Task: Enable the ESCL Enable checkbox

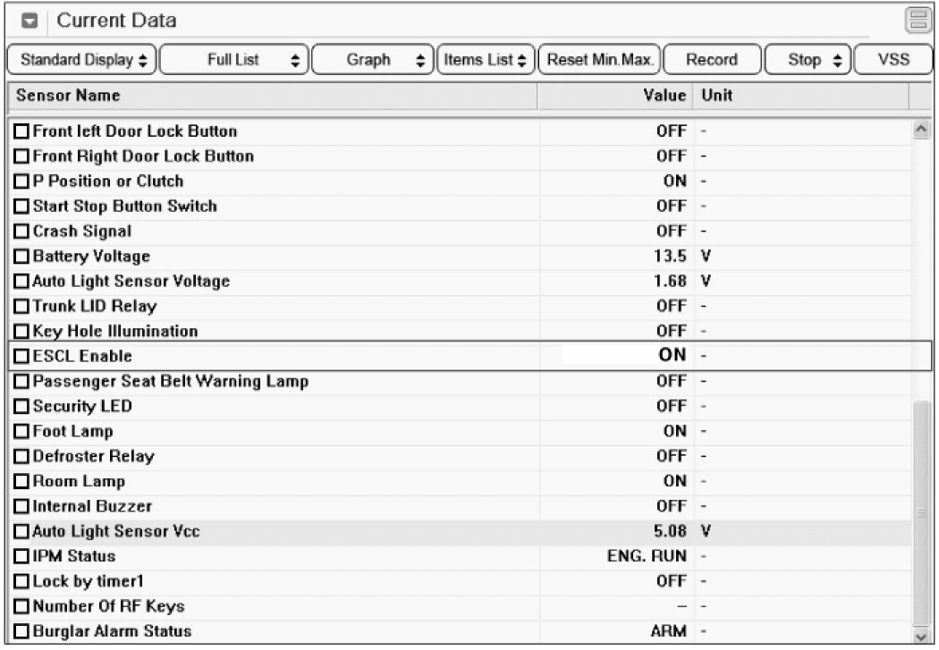Action: (x=22, y=357)
